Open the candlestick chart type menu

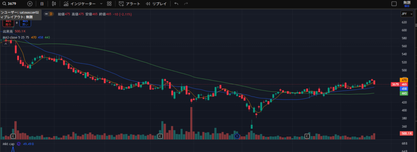click(x=54, y=4)
